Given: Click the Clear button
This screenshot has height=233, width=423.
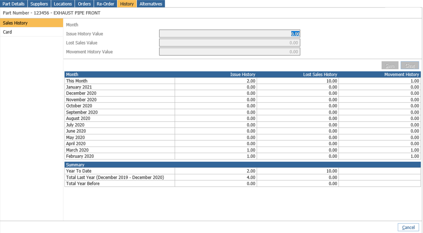Looking at the screenshot, I should 410,65.
